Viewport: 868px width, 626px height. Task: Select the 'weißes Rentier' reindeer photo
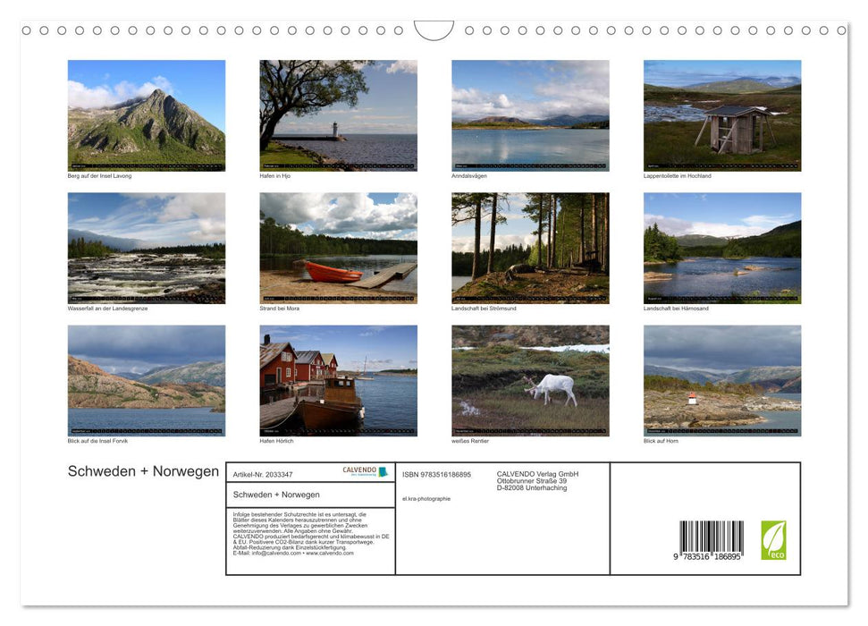point(530,379)
